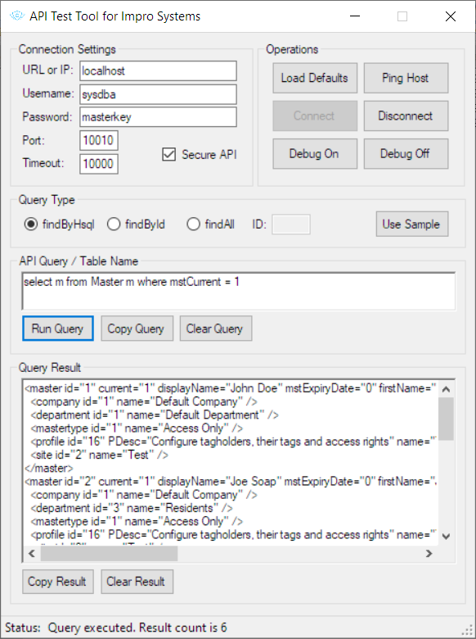Click the Disconnect button
This screenshot has height=639, width=476.
(406, 116)
